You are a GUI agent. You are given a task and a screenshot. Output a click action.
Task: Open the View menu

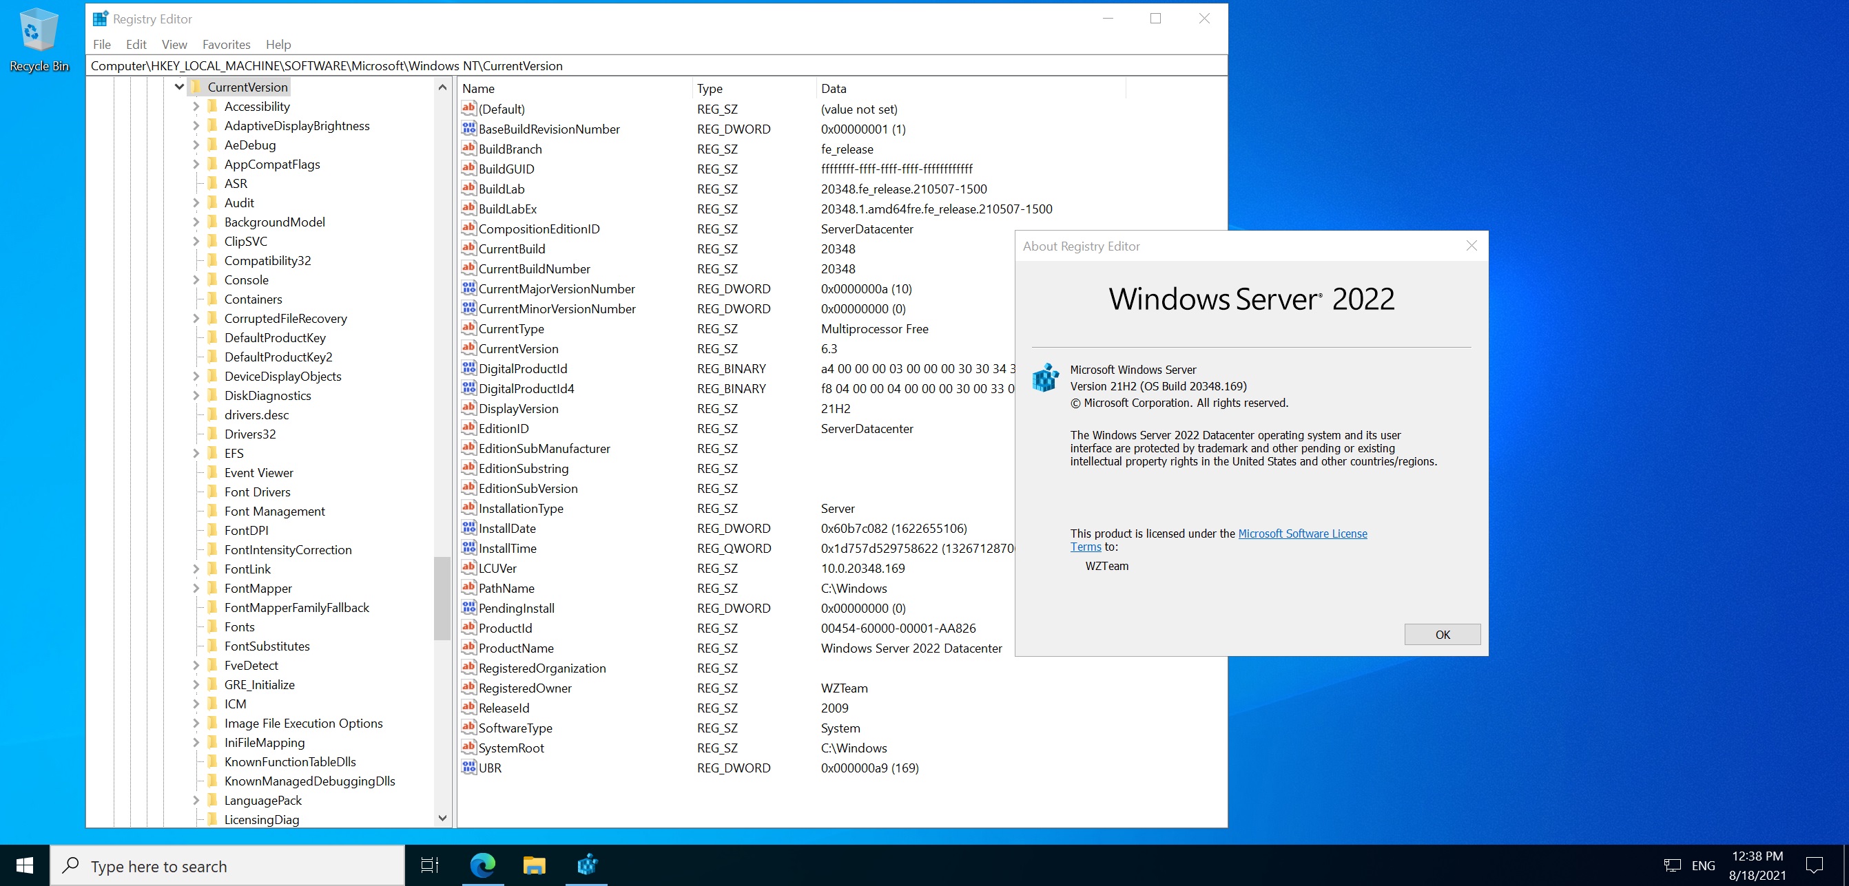[x=174, y=44]
